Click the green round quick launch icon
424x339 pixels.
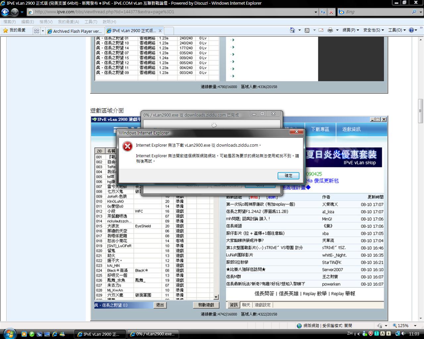point(31,334)
